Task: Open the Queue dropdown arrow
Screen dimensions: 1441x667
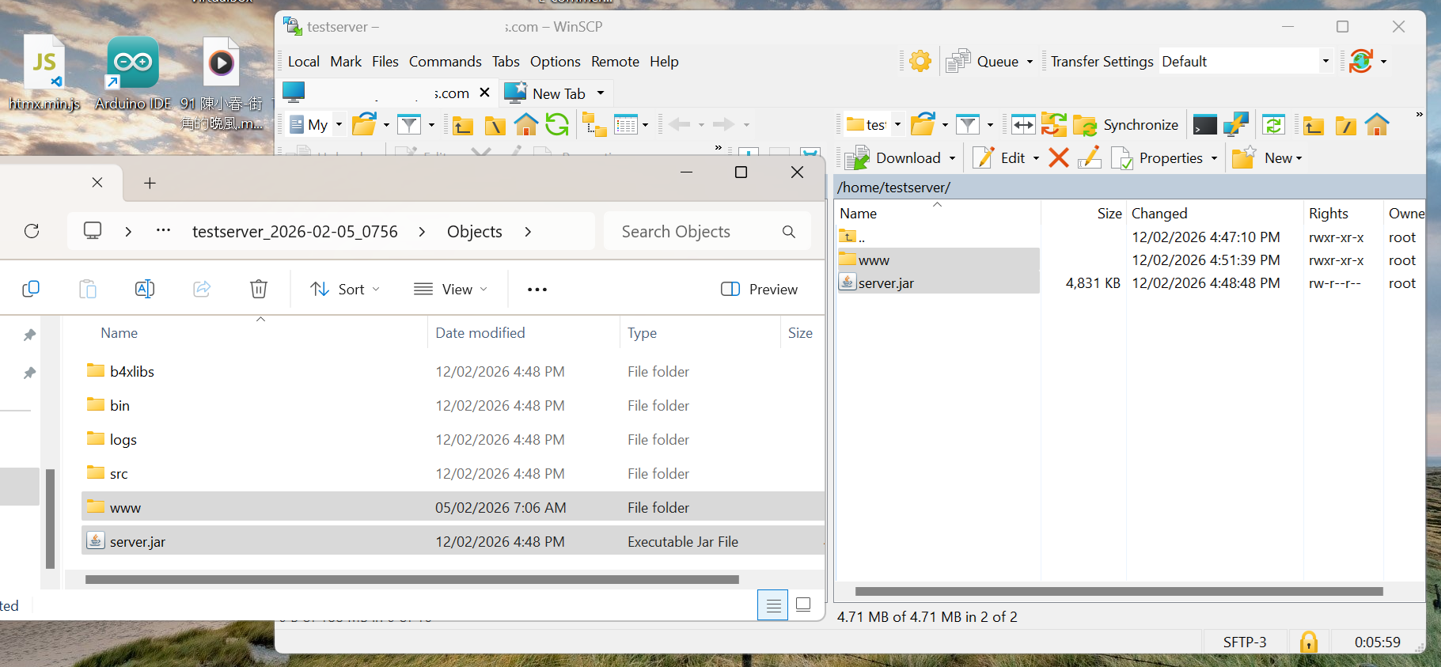Action: (x=1030, y=62)
